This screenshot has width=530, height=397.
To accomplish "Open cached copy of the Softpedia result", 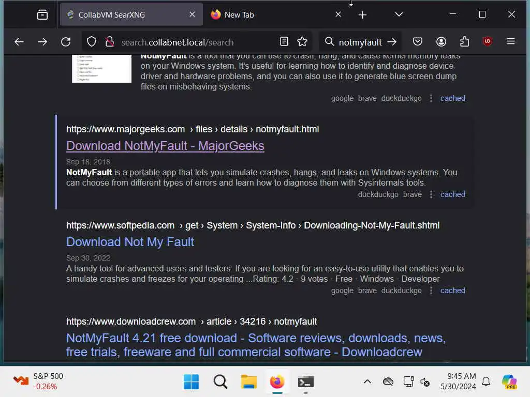I will tap(452, 291).
